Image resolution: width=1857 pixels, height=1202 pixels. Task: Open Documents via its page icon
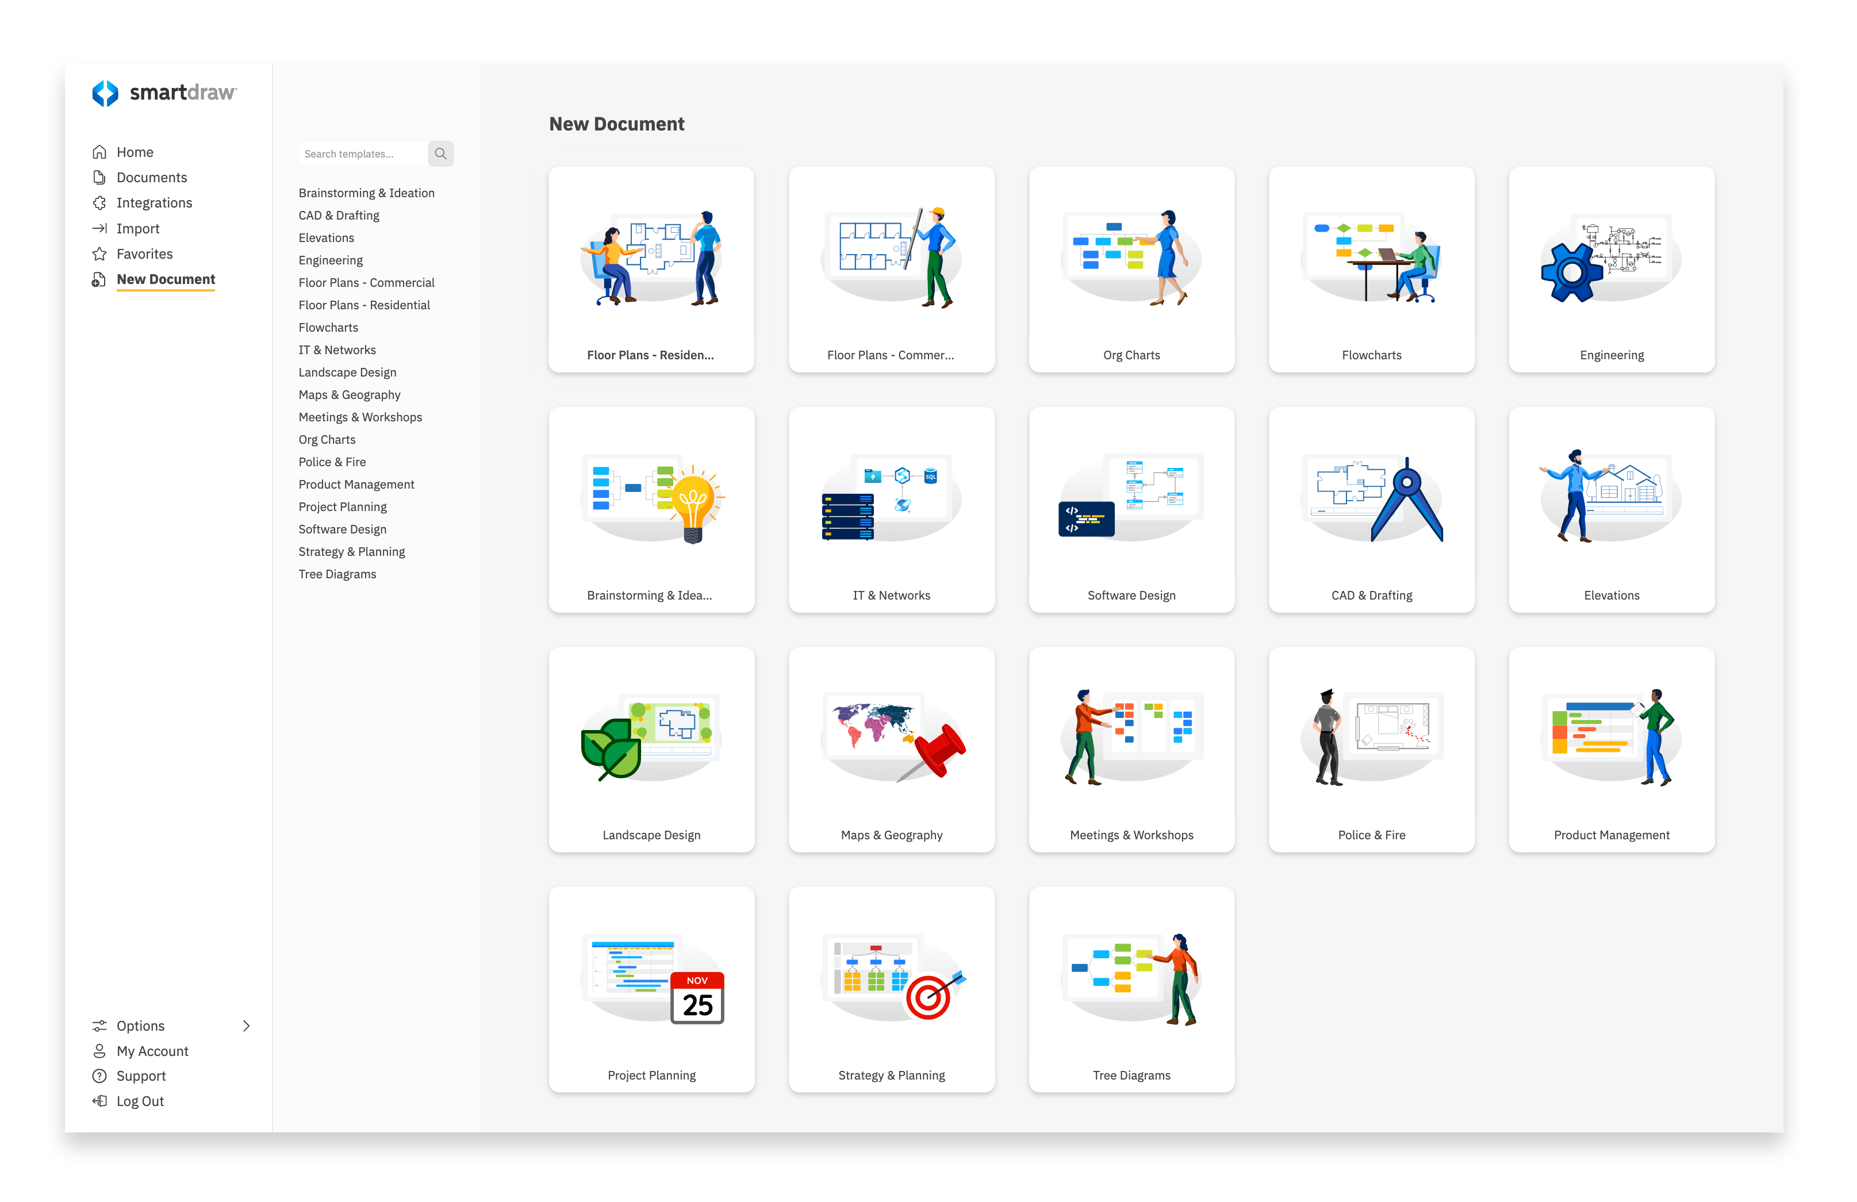99,177
